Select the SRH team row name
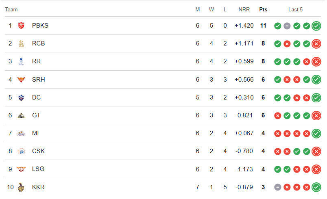 point(39,80)
